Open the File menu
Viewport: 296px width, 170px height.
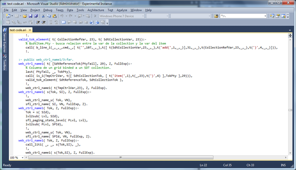[6, 10]
